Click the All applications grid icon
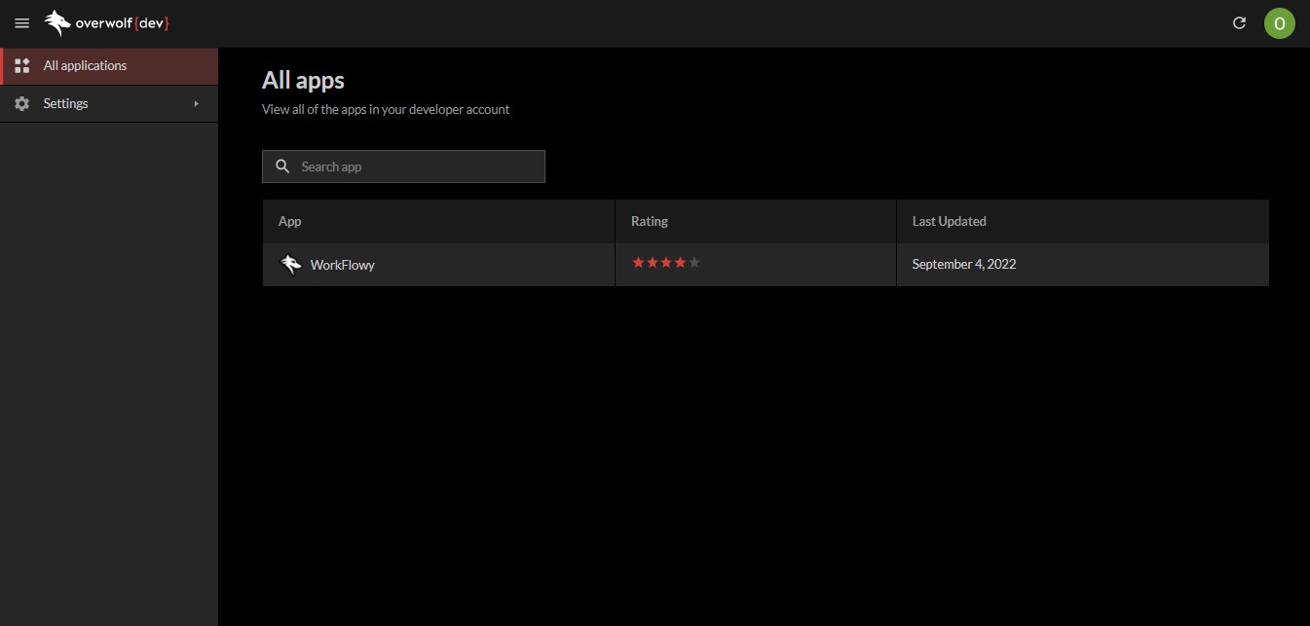Viewport: 1310px width, 626px height. point(22,66)
